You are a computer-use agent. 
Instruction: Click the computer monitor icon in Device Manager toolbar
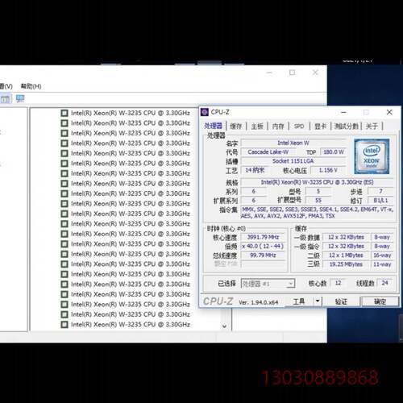click(x=20, y=98)
